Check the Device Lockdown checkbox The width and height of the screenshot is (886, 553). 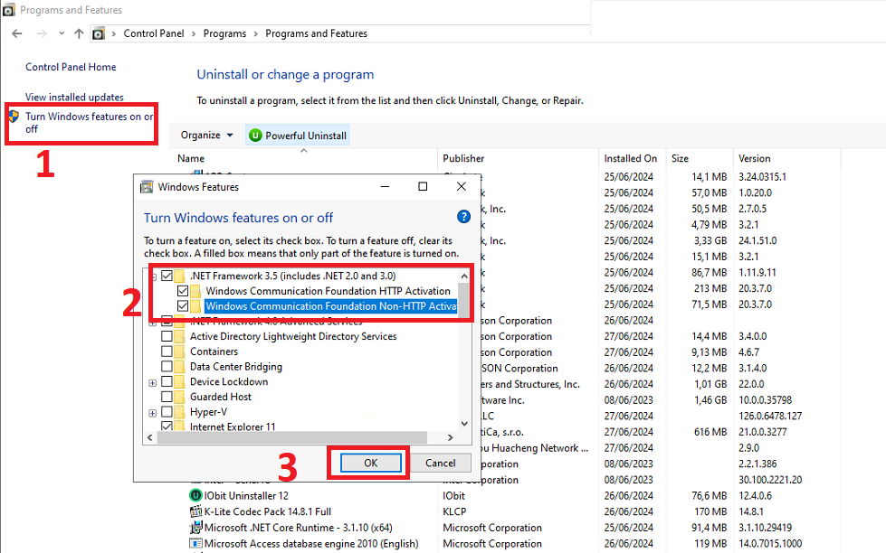(167, 382)
